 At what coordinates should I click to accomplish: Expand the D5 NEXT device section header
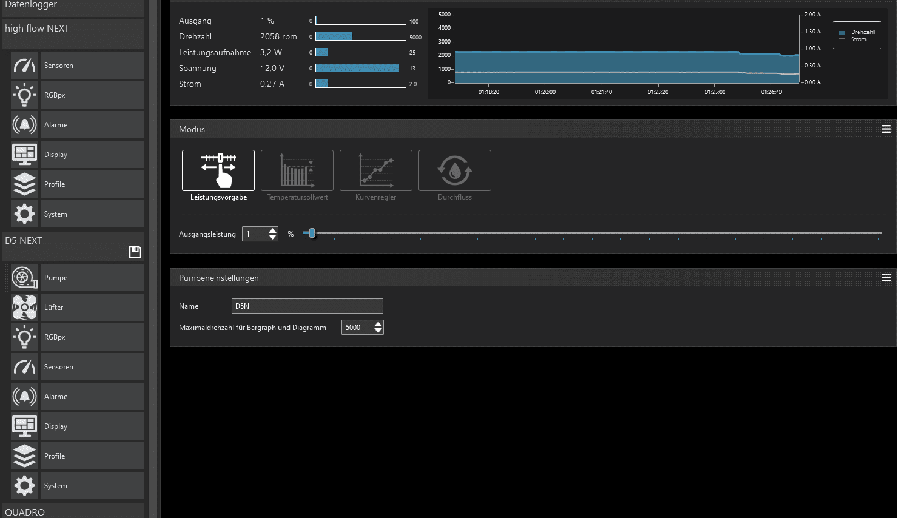[x=73, y=246]
